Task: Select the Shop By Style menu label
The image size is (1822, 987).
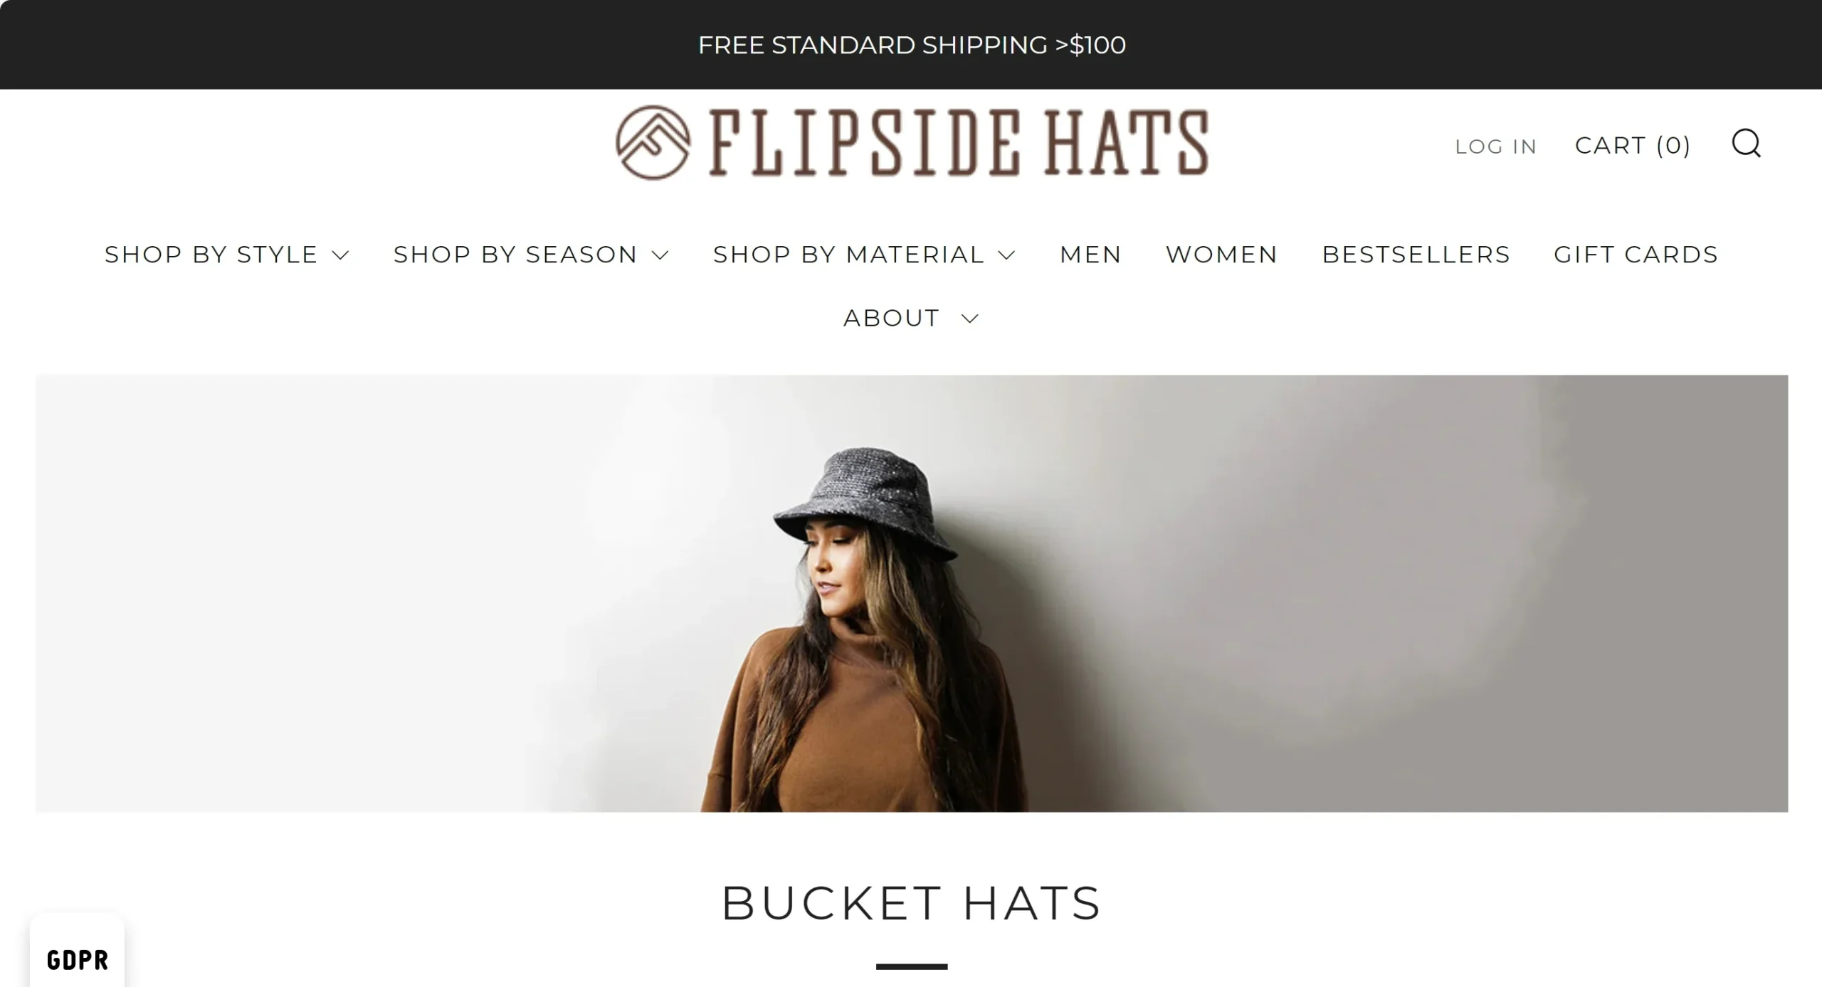Action: (x=211, y=255)
